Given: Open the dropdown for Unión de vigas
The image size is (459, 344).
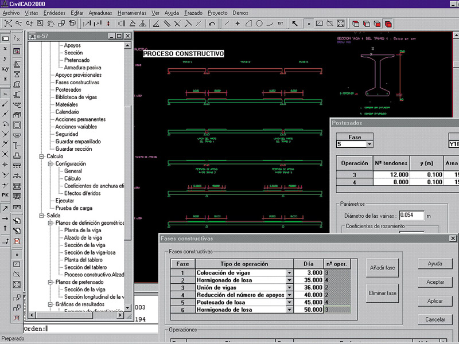Looking at the screenshot, I should (290, 287).
